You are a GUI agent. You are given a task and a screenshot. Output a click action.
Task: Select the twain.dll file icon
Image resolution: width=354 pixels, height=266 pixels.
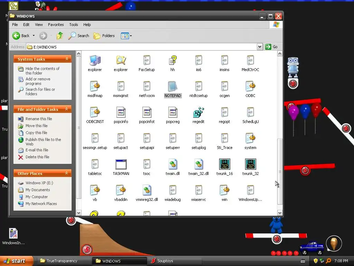[173, 164]
